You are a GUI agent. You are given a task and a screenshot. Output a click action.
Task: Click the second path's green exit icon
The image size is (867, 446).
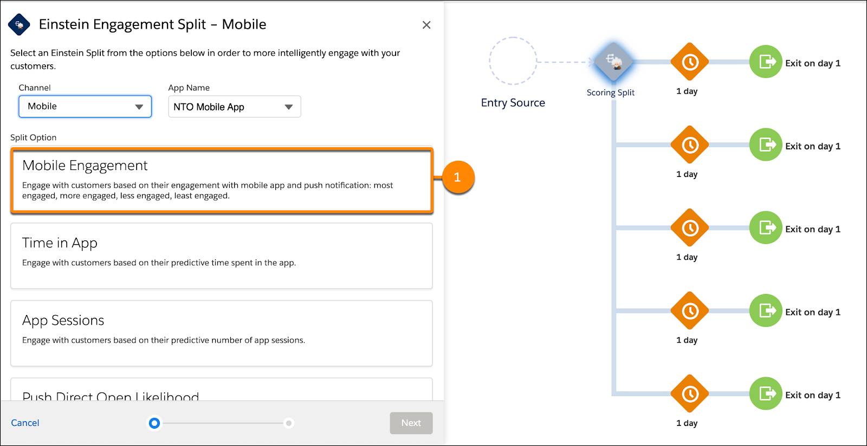[766, 145]
